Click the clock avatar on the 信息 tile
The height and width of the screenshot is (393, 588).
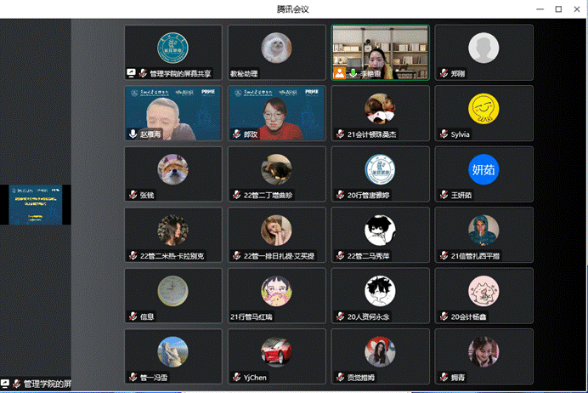172,291
